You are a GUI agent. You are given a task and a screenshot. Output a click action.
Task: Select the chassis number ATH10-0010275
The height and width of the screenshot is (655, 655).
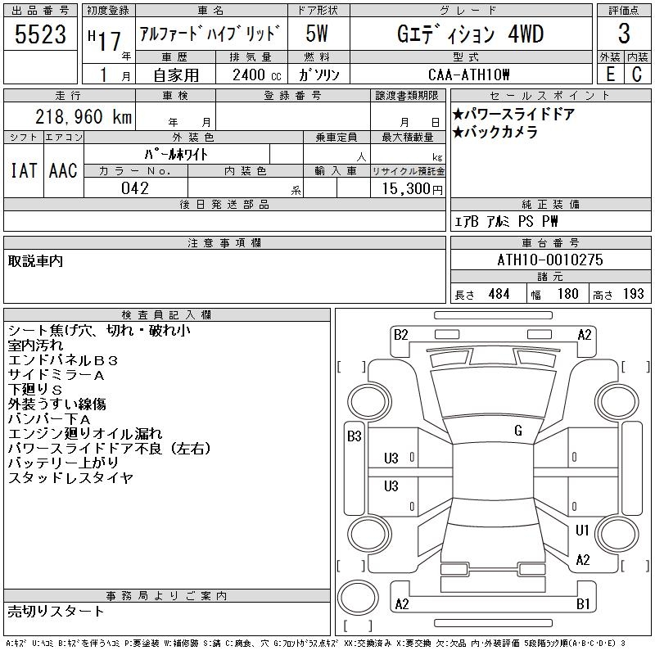coord(550,260)
